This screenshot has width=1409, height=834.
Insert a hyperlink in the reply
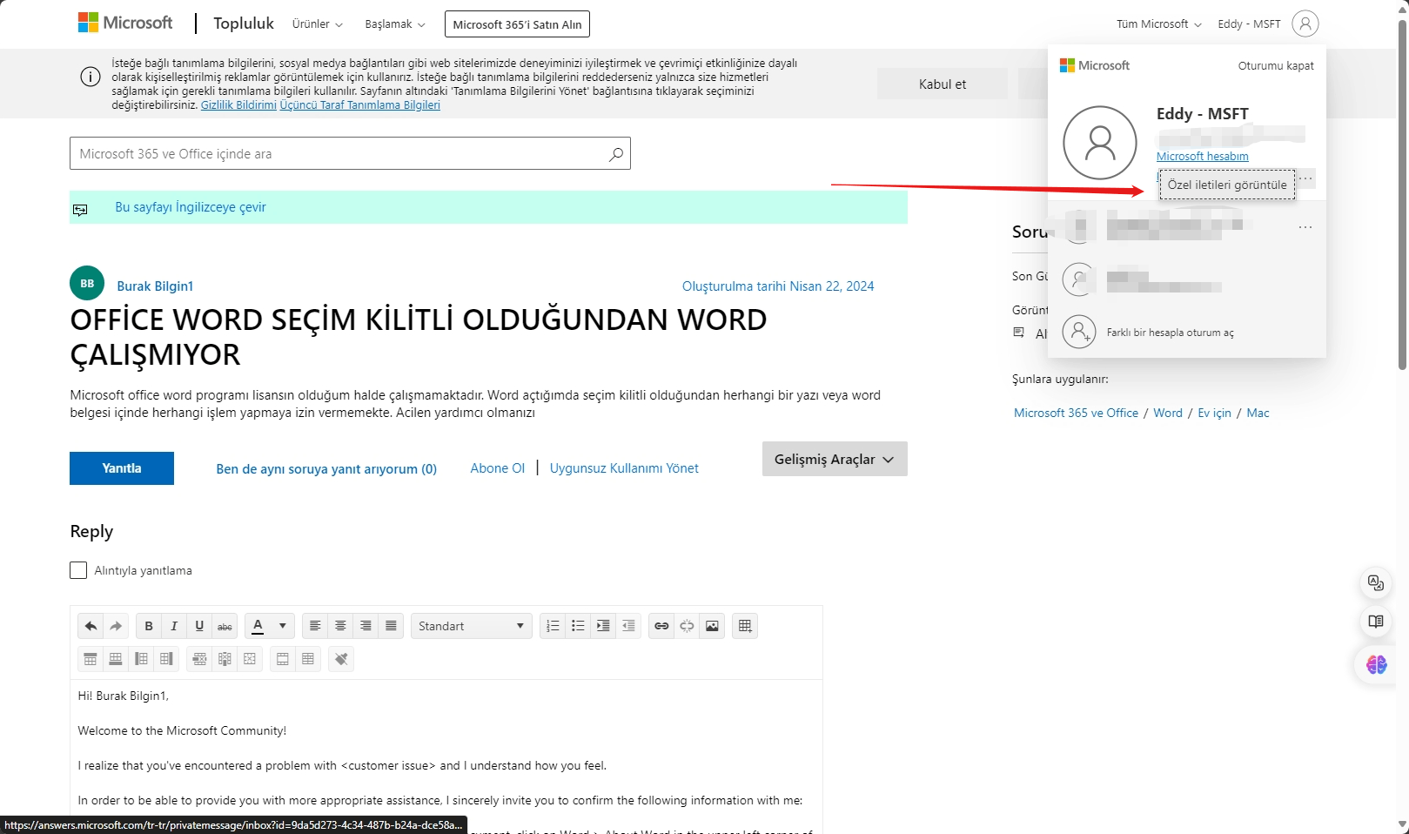[661, 626]
